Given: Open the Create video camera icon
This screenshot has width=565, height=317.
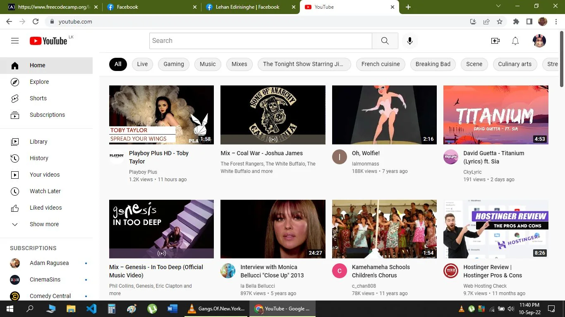Looking at the screenshot, I should click(x=495, y=41).
